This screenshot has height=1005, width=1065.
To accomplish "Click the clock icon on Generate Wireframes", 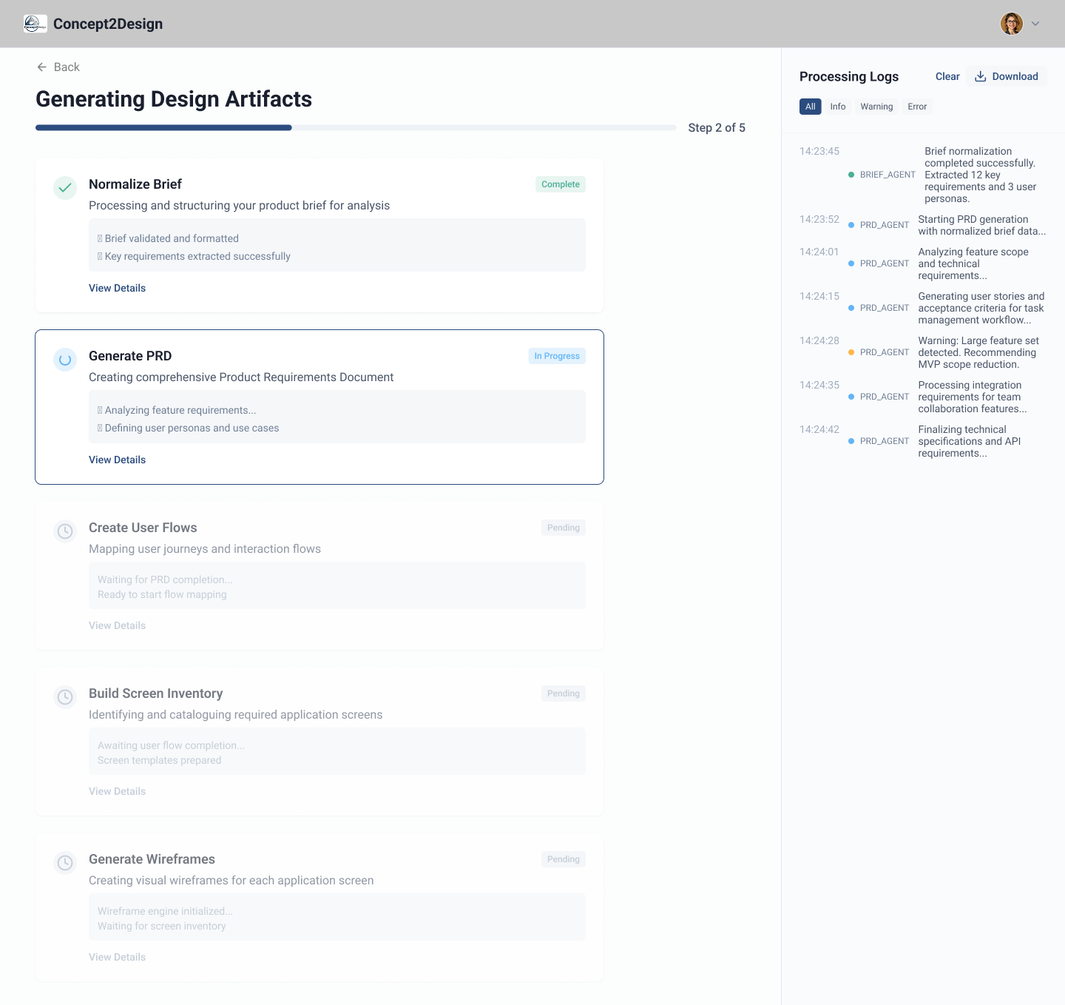I will [65, 863].
